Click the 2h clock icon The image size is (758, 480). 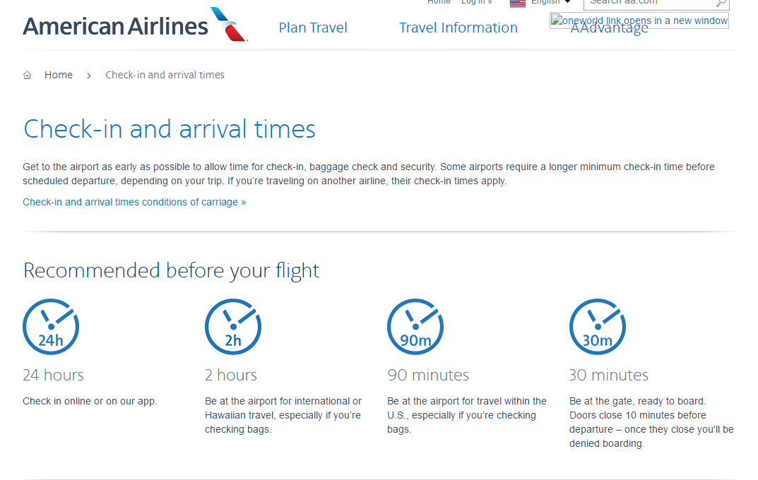(x=233, y=327)
